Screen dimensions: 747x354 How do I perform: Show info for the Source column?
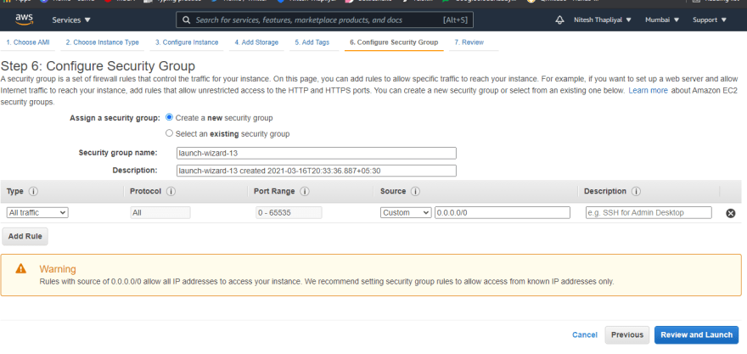(x=415, y=192)
